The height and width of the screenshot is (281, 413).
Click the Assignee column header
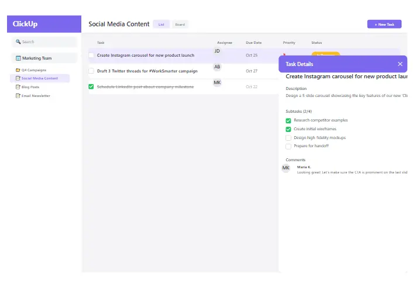tap(225, 43)
